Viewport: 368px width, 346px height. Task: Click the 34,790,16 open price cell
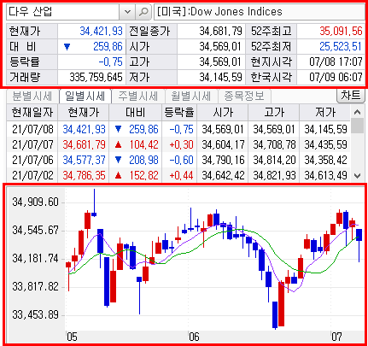point(223,160)
